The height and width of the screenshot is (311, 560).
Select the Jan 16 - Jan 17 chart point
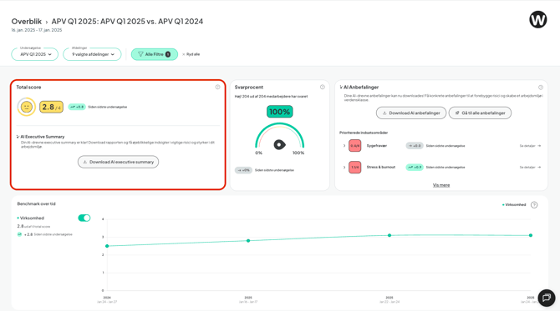point(248,241)
